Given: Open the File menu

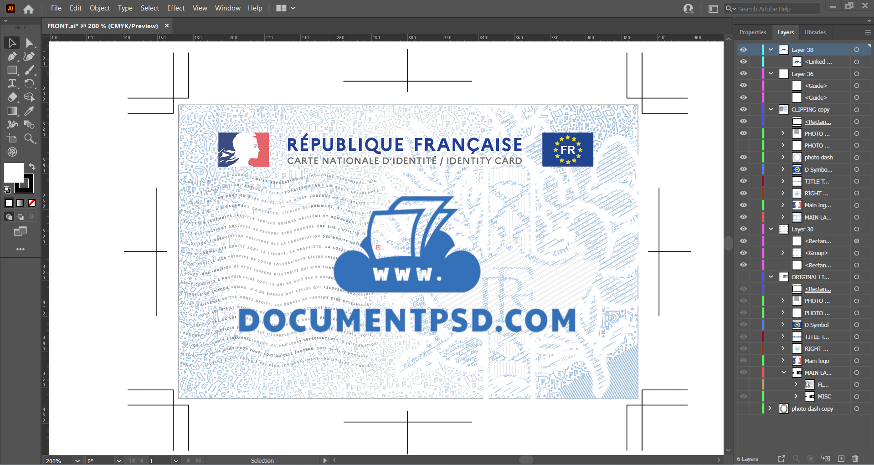Looking at the screenshot, I should pos(56,8).
